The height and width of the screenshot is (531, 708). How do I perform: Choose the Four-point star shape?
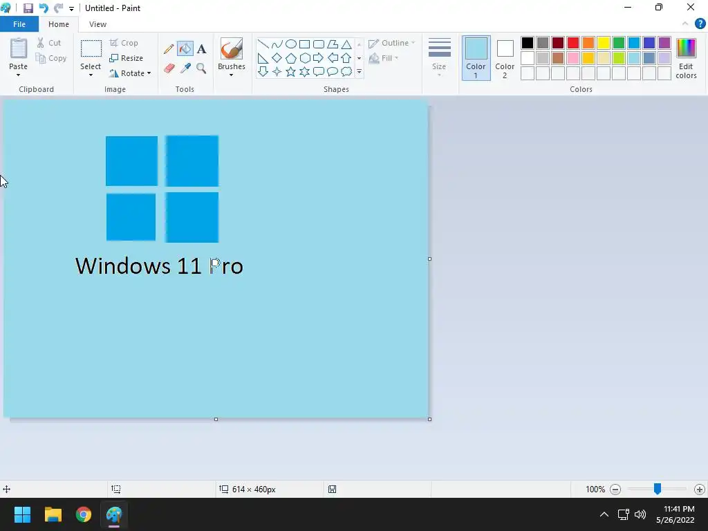point(277,72)
